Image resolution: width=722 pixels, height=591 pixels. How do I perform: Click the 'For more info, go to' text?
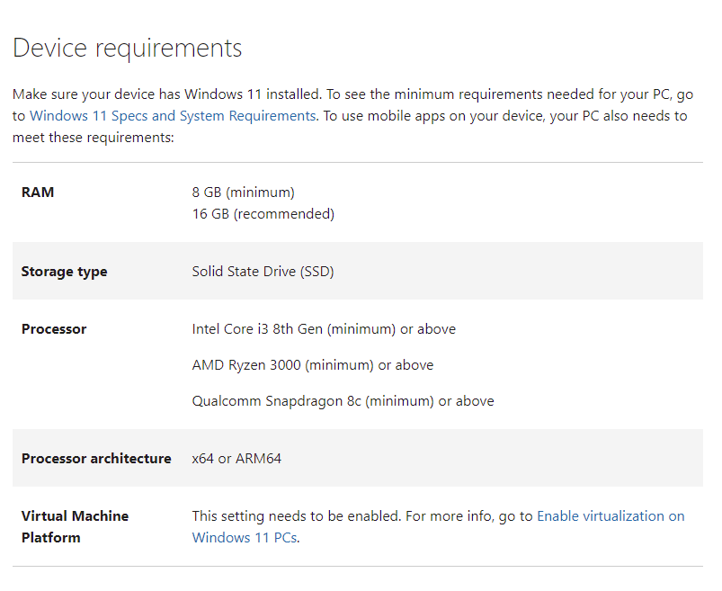click(x=468, y=516)
